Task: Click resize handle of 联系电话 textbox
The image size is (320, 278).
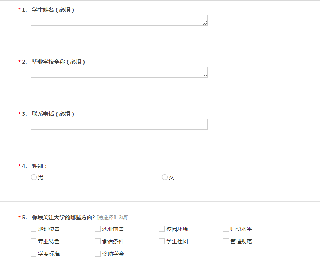Action: tap(206, 128)
